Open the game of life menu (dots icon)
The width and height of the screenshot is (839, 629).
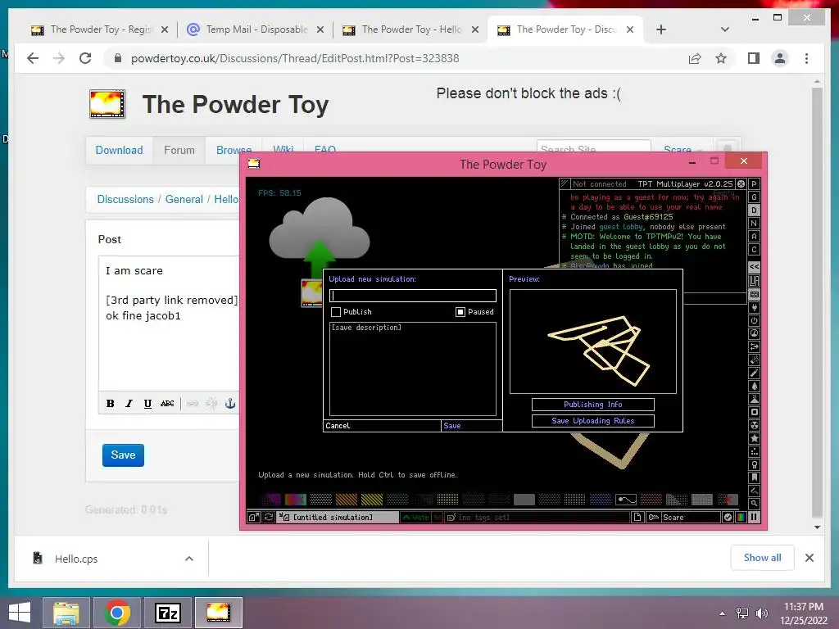coord(754,451)
